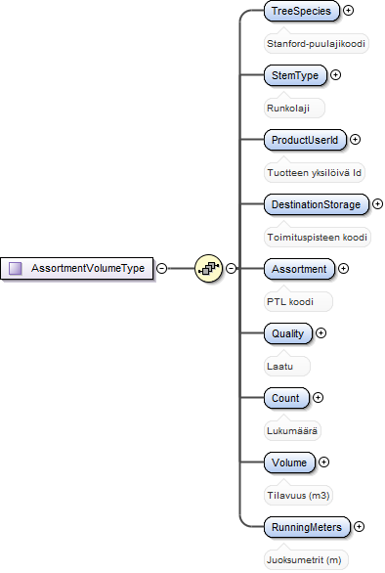The image size is (385, 573).
Task: Click the Runkolaji annotation
Action: (x=294, y=109)
